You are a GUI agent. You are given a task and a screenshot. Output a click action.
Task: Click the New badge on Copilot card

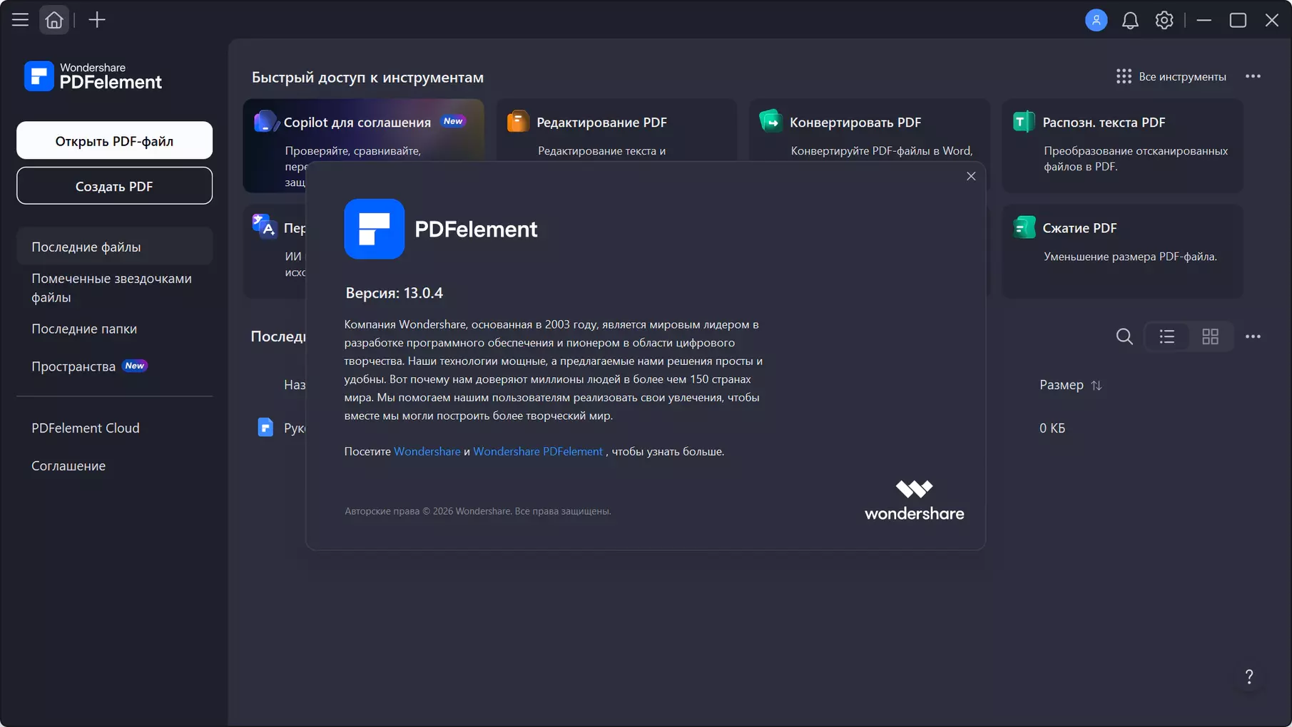(453, 121)
